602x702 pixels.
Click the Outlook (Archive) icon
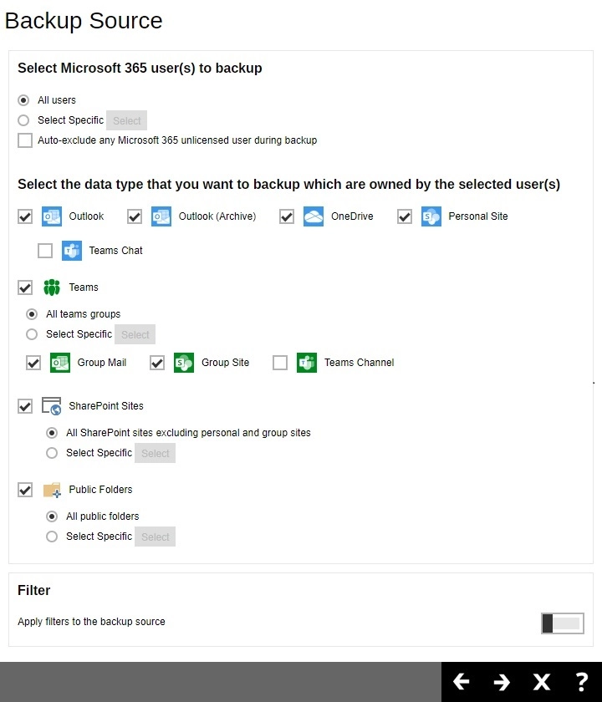pos(161,216)
